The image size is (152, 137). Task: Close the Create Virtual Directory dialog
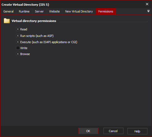click(147, 4)
